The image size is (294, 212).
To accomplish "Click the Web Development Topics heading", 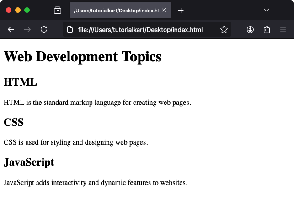I will click(x=82, y=57).
